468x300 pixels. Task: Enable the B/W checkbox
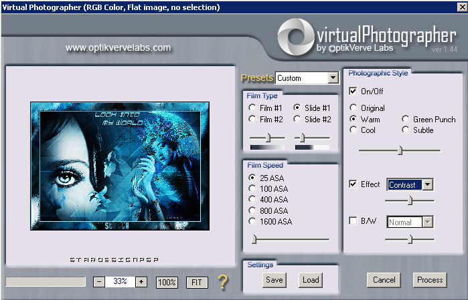point(353,221)
